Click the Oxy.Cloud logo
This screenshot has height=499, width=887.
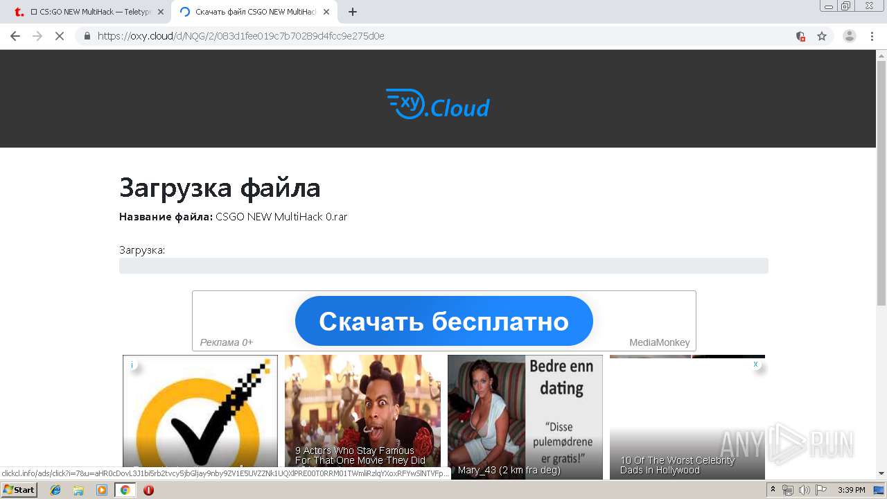437,105
